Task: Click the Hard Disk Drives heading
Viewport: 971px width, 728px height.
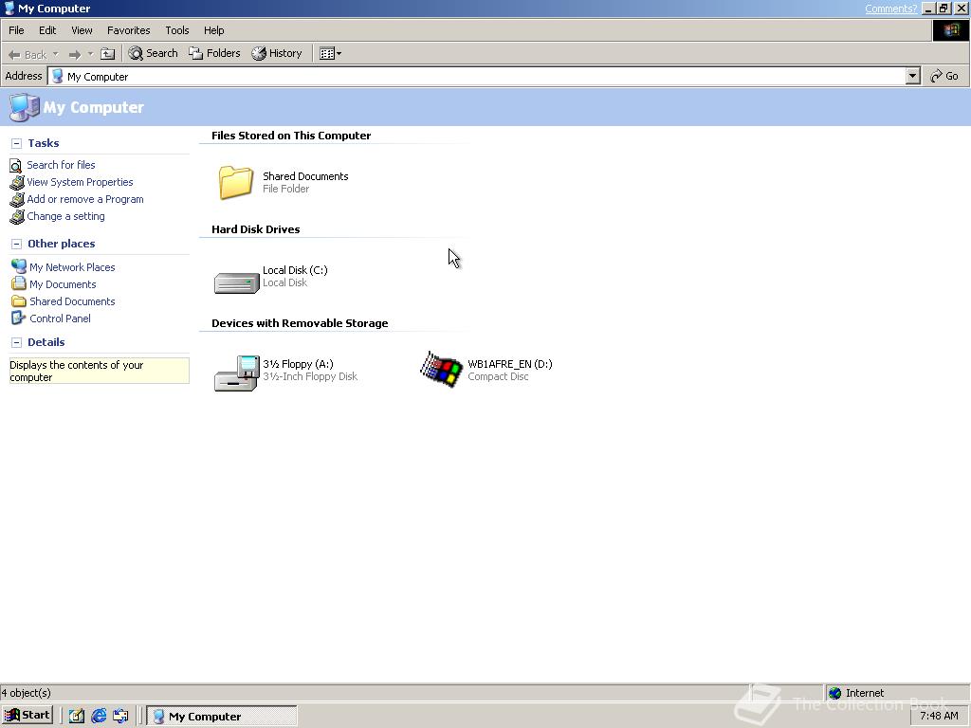Action: pos(256,229)
